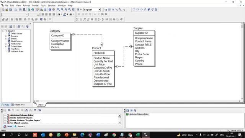Open WhatsApp from the taskbar
This screenshot has width=245, height=138.
point(59,135)
